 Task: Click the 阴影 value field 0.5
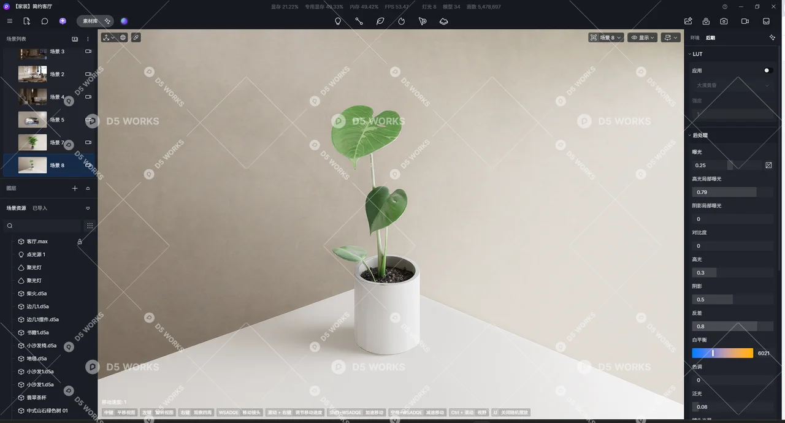pos(733,299)
